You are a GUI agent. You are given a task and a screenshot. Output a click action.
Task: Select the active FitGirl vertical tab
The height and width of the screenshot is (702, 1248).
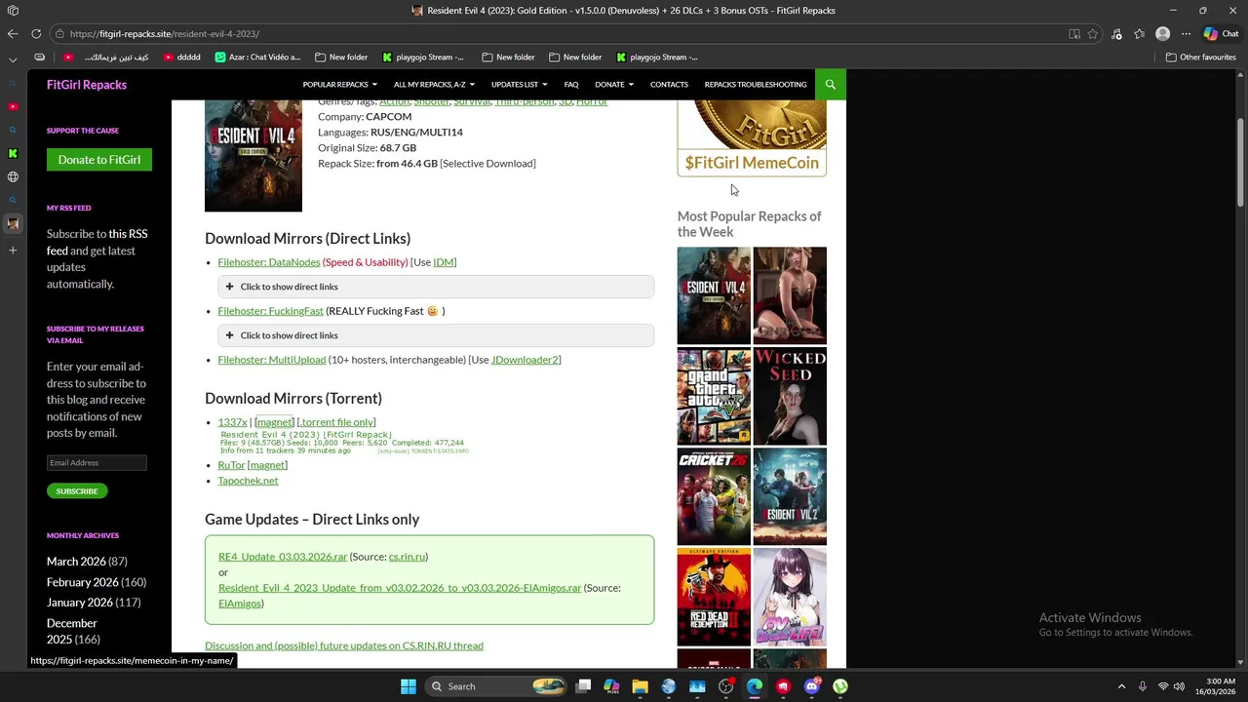click(13, 224)
